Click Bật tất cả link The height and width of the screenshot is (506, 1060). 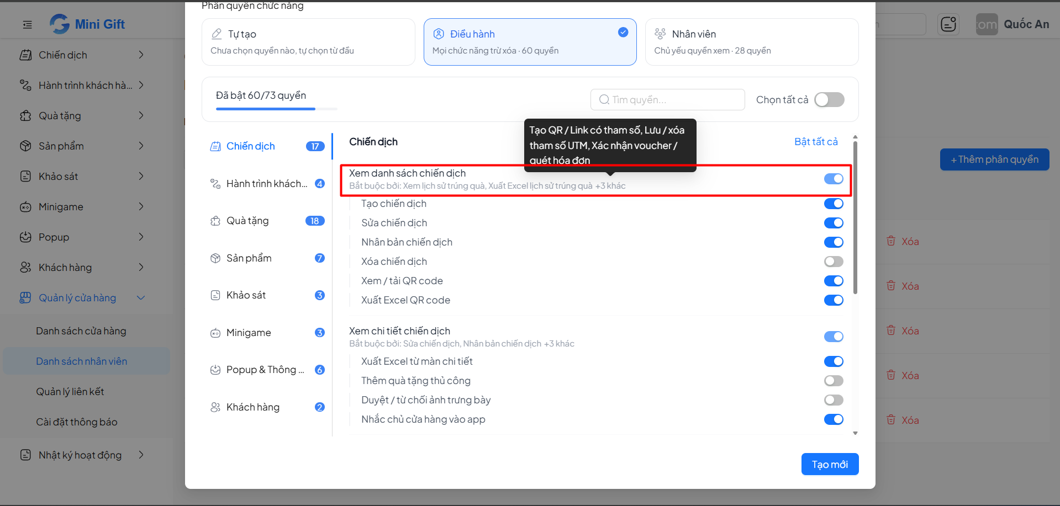[816, 142]
